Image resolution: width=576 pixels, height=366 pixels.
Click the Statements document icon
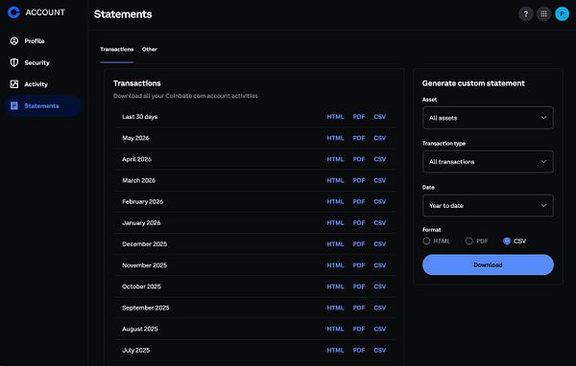14,105
